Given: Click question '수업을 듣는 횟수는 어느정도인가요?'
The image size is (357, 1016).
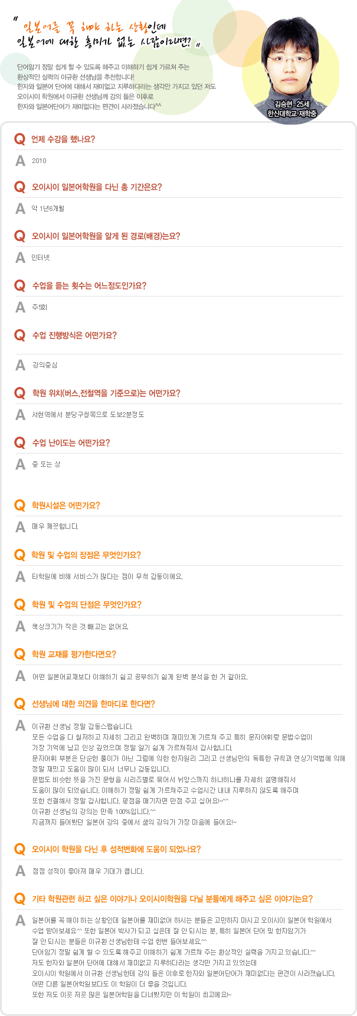Looking at the screenshot, I should pos(89,286).
